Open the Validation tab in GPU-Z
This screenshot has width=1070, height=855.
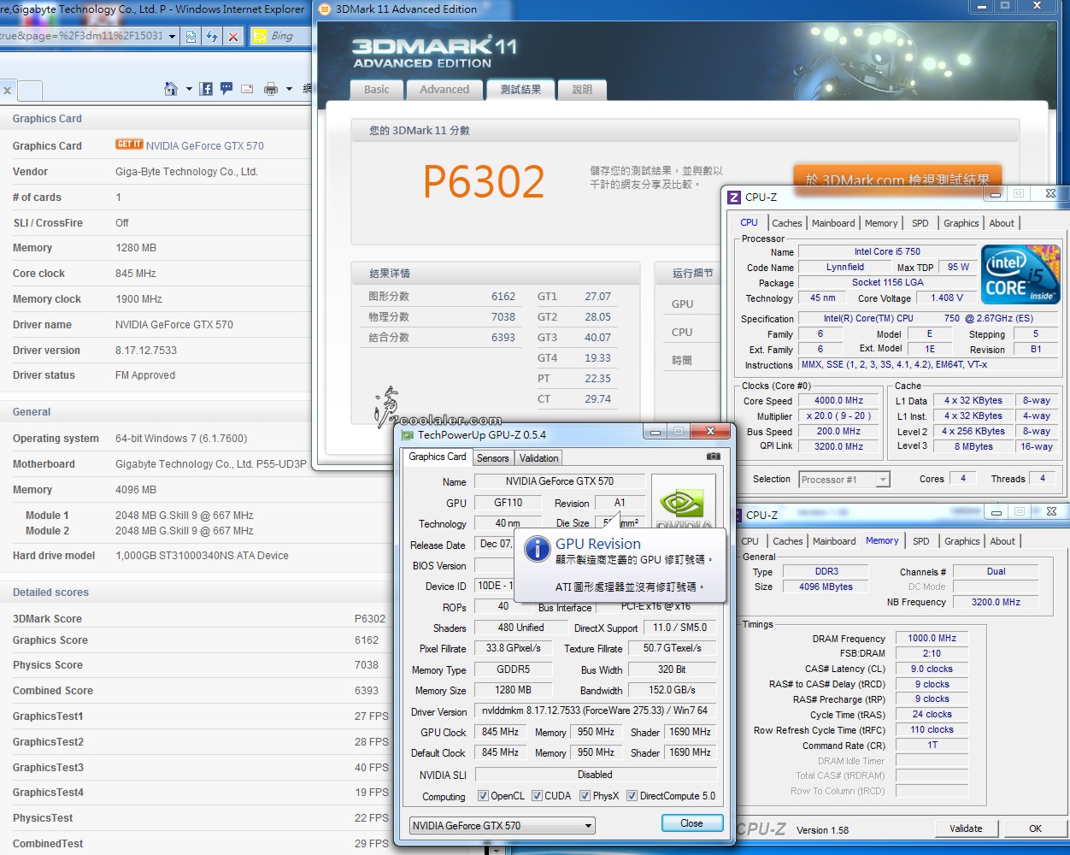pos(539,458)
